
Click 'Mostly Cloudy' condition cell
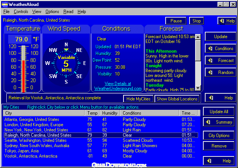[x=135, y=151]
